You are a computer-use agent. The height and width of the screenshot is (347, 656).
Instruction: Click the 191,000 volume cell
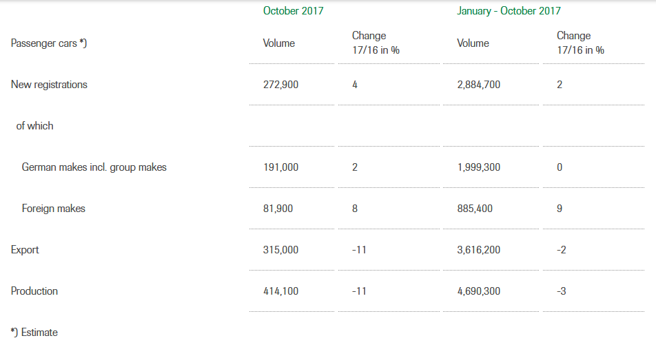280,167
